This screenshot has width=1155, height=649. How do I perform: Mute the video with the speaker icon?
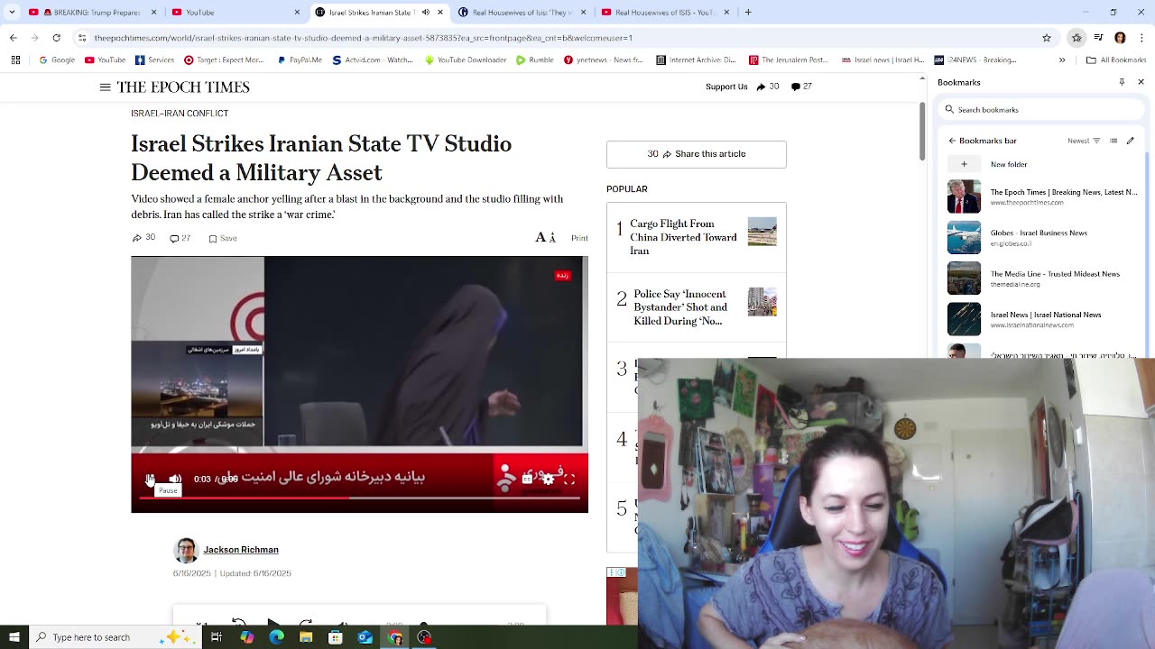pos(175,480)
